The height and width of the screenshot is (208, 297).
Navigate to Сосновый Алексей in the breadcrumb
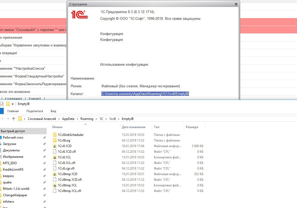click(x=42, y=119)
